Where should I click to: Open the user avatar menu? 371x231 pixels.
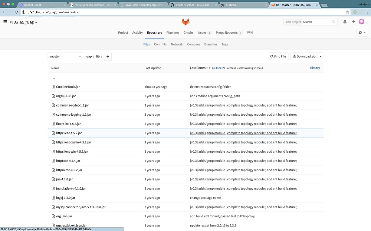tap(362, 21)
